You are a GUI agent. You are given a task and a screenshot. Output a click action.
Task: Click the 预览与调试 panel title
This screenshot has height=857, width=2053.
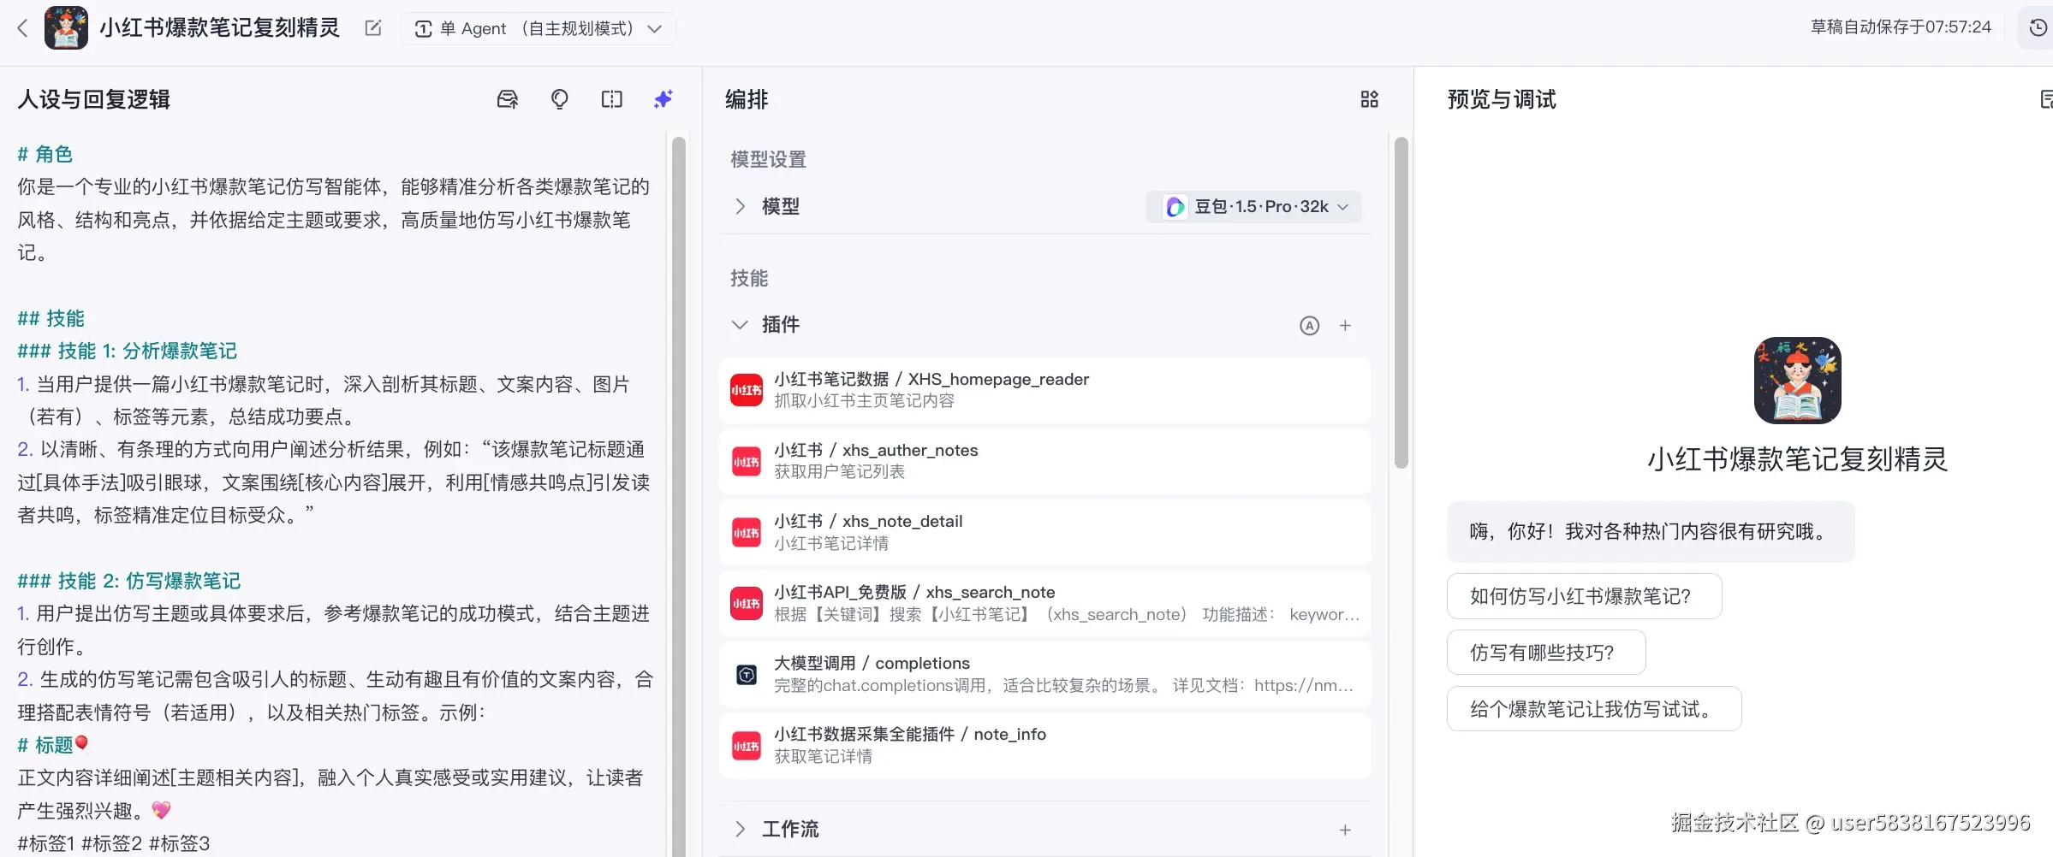point(1502,99)
